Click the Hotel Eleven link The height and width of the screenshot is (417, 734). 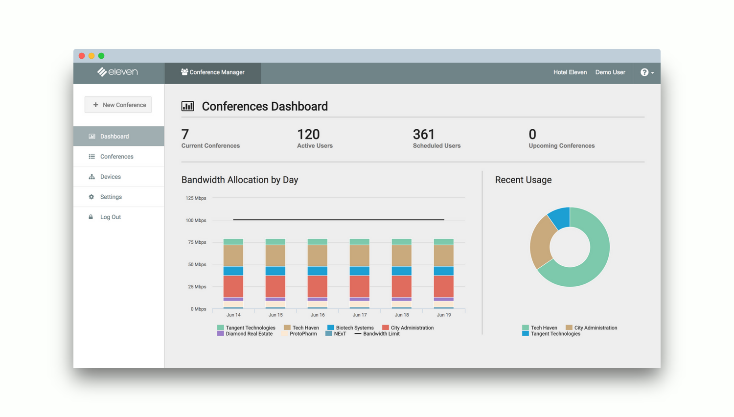(x=570, y=72)
